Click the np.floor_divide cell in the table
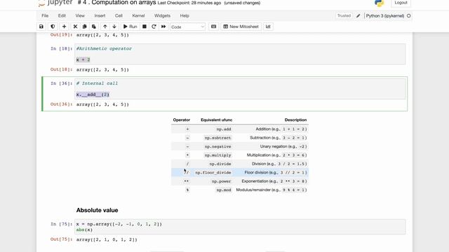 pyautogui.click(x=213, y=173)
